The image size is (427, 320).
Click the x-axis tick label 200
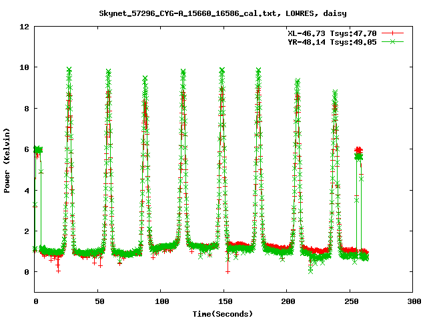288,301
